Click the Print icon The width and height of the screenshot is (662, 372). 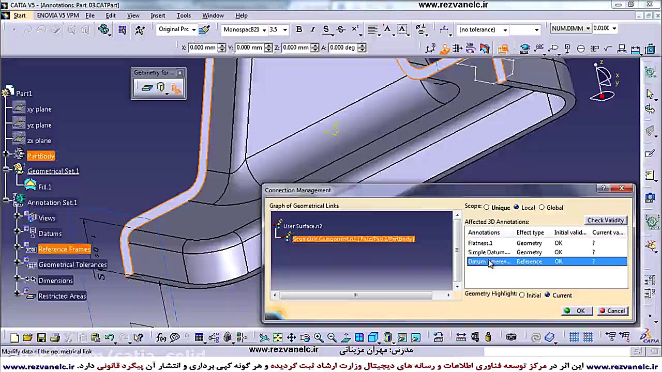coord(55,338)
